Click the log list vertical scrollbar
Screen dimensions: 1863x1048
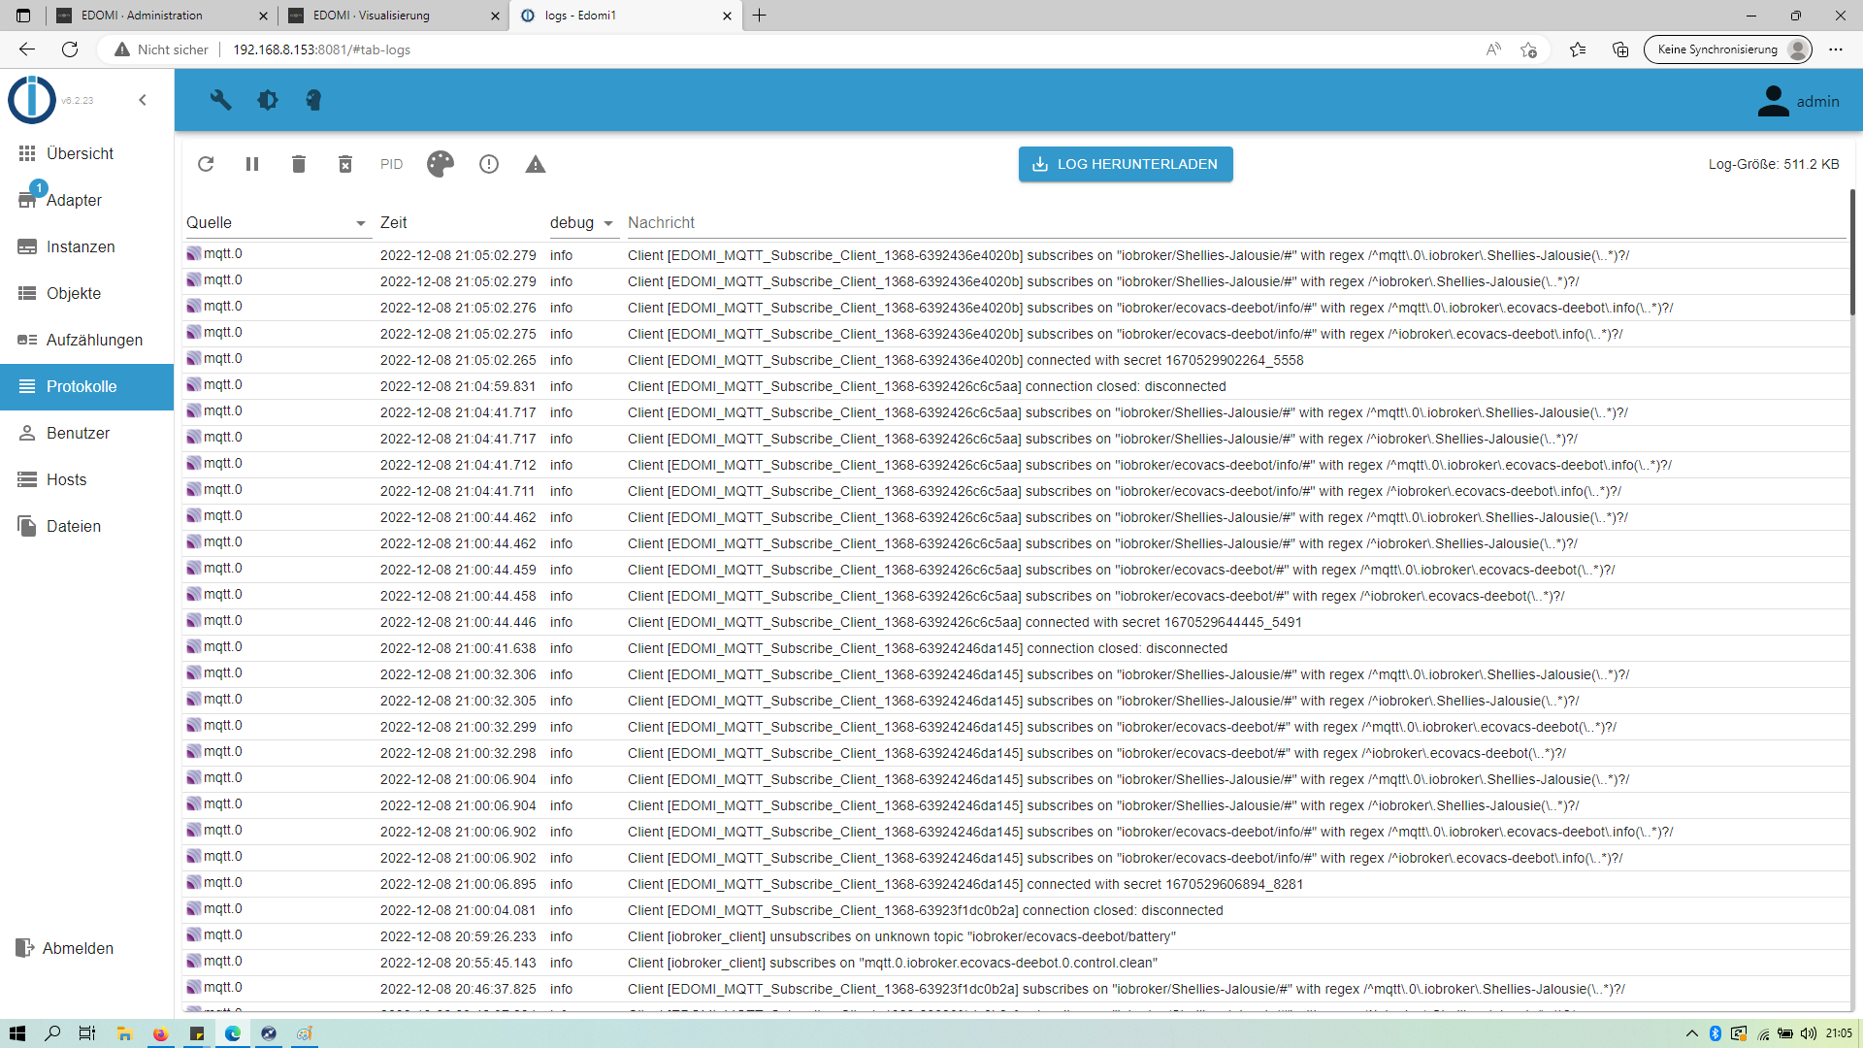click(1851, 252)
